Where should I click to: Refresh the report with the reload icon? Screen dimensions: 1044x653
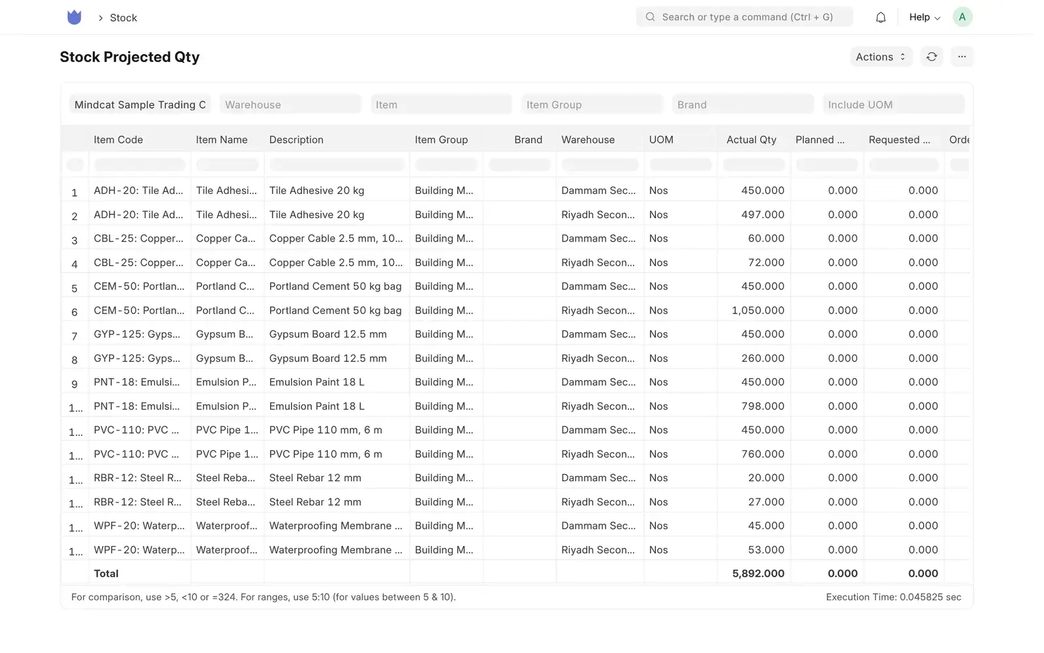click(x=932, y=57)
